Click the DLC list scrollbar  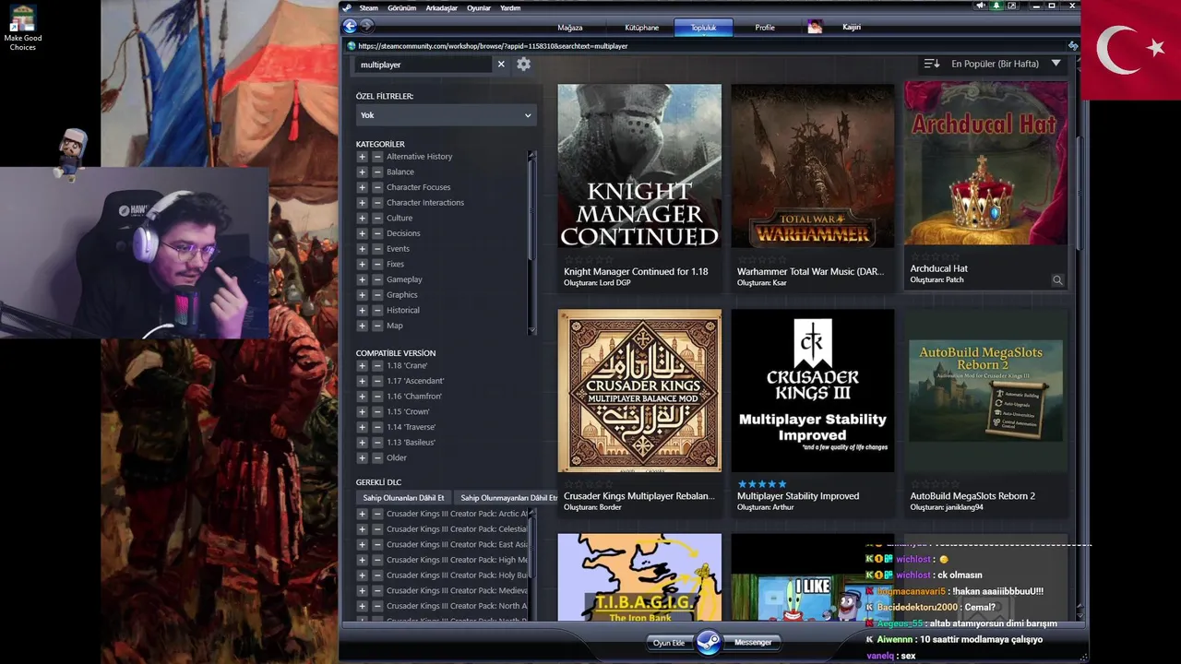(531, 565)
